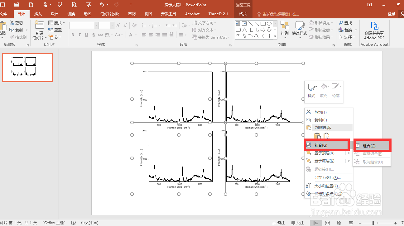404x226 pixels.
Task: Open Normal view in status bar
Action: coord(316,223)
